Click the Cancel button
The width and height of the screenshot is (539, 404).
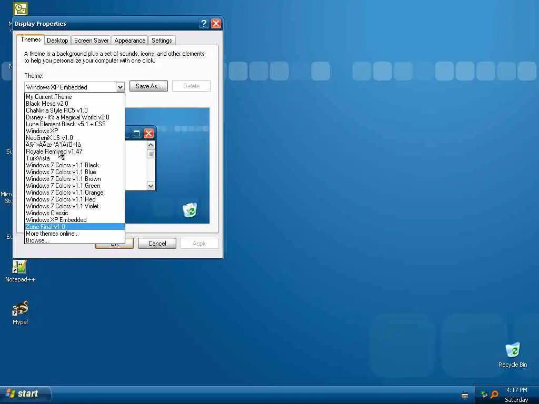(157, 244)
